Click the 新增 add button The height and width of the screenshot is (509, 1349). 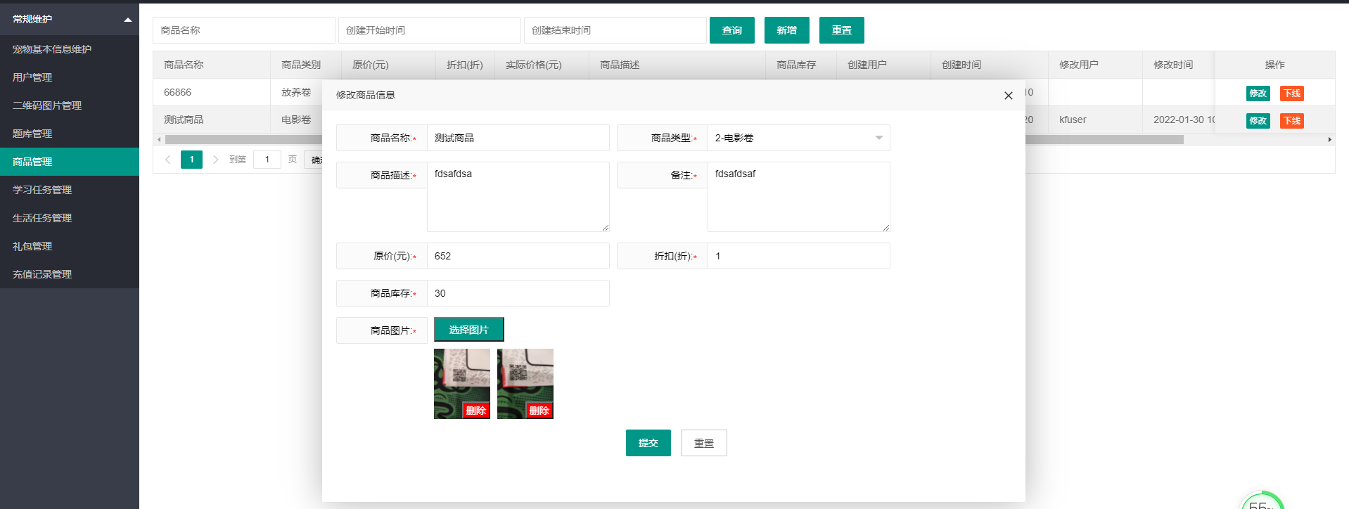tap(786, 30)
